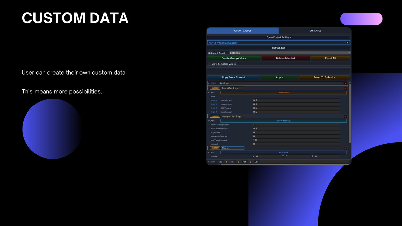This screenshot has height=226, width=402.
Task: Click the musicVolume value field
Action: tap(296, 104)
